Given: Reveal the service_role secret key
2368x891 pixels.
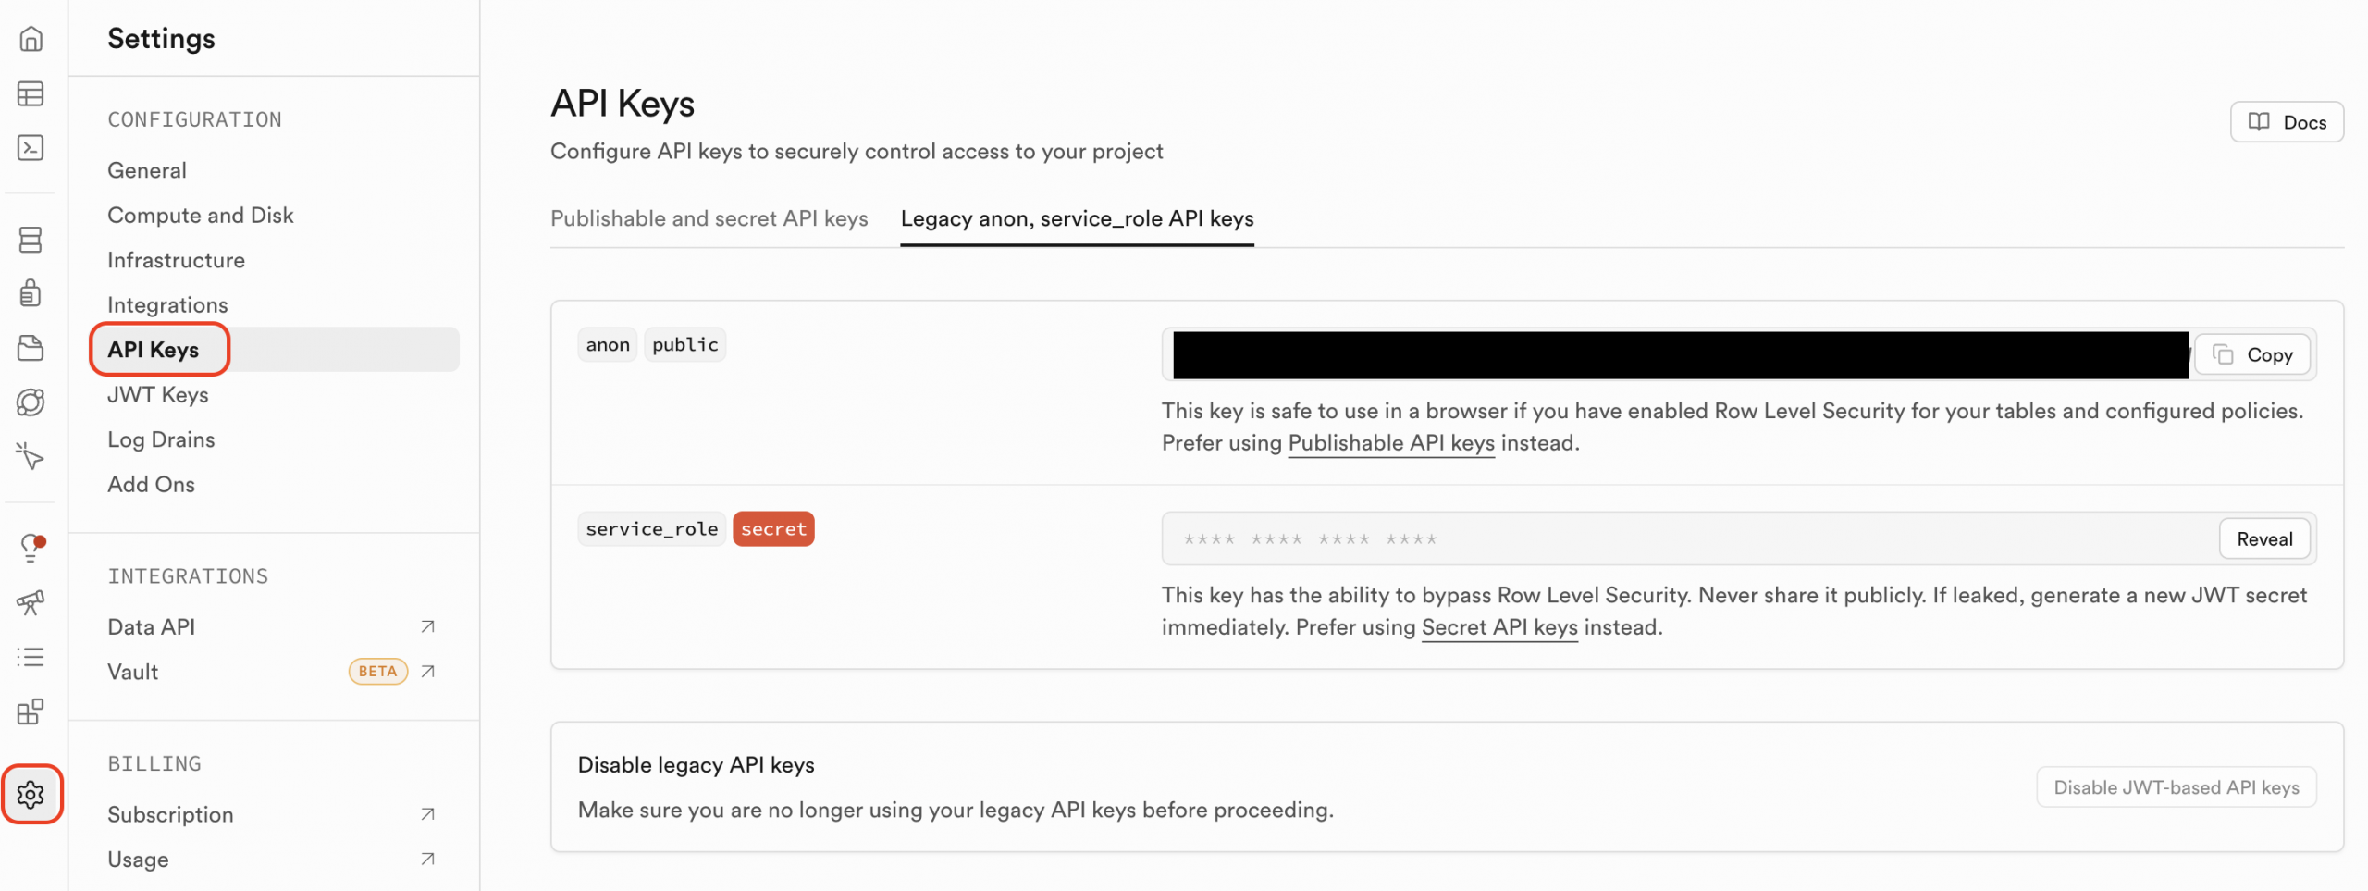Looking at the screenshot, I should 2263,539.
